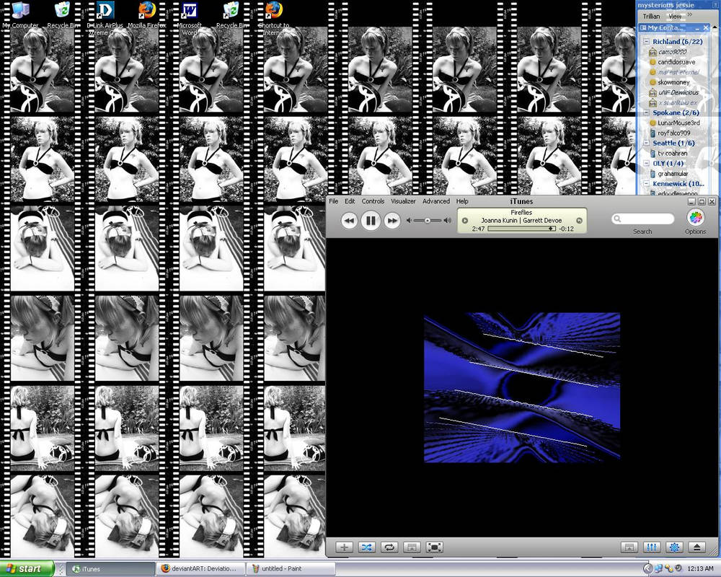Collapse the Kennewick contact group
The height and width of the screenshot is (577, 721).
pos(646,184)
